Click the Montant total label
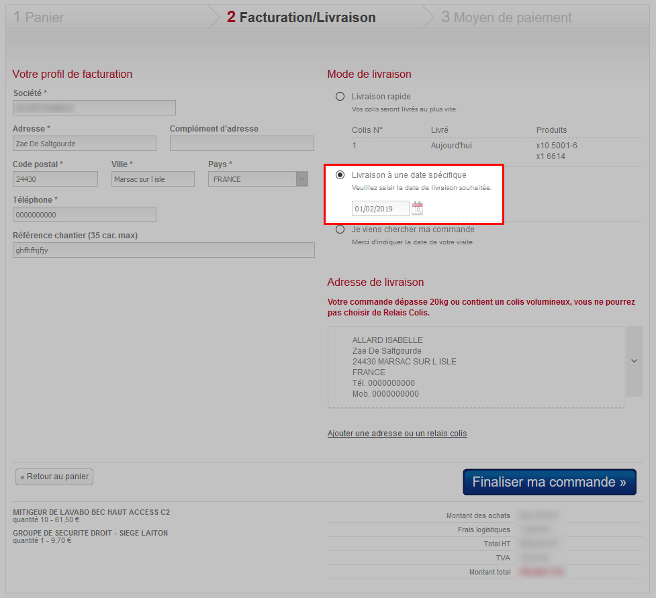The height and width of the screenshot is (598, 656). click(x=489, y=572)
